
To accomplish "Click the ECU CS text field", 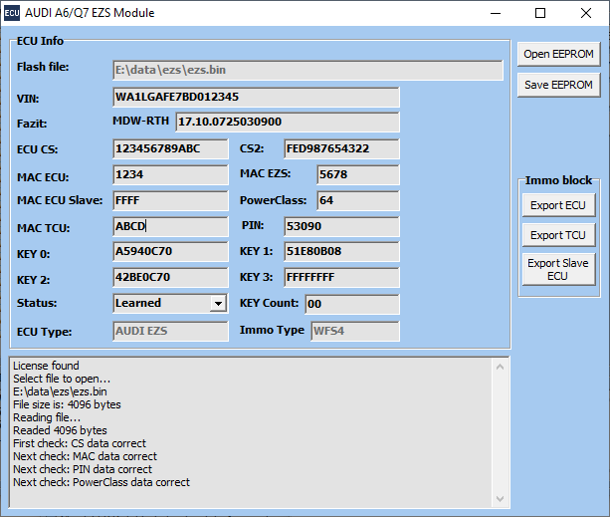I will pos(171,149).
